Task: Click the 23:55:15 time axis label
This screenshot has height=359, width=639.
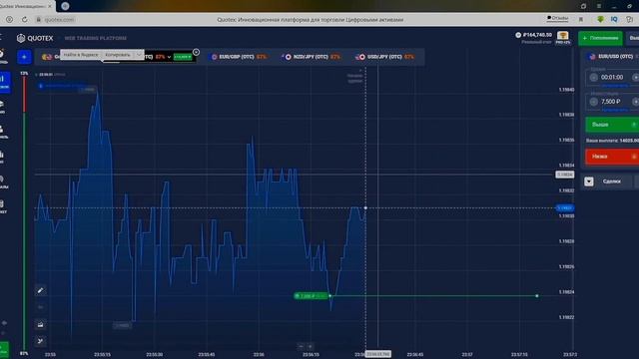Action: 102,355
